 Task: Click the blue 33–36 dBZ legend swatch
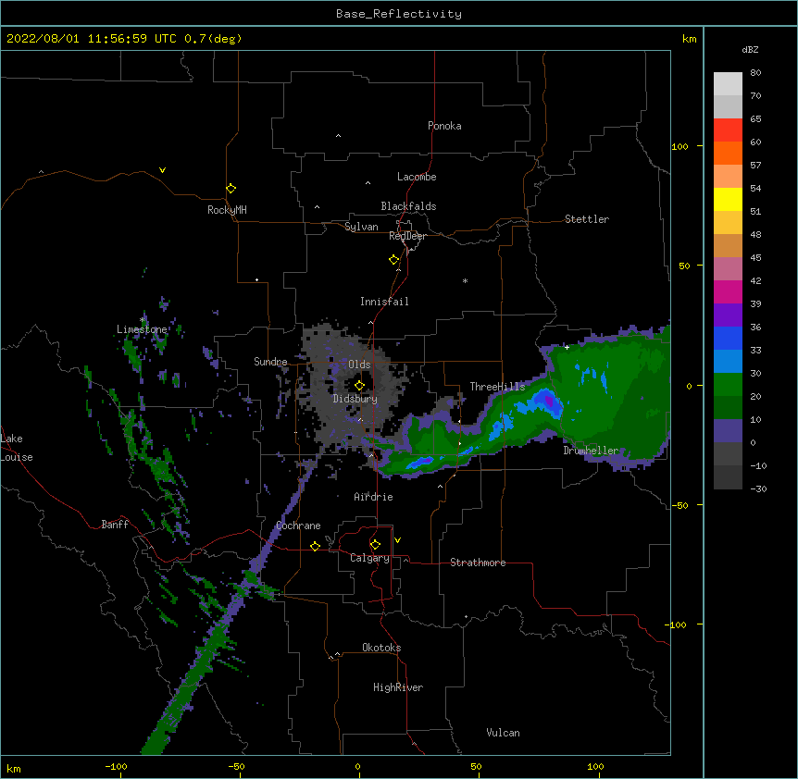728,338
